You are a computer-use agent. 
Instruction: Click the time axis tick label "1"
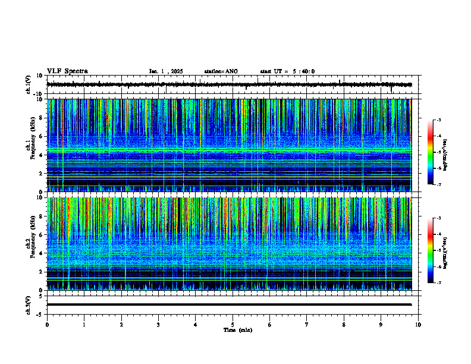click(x=84, y=325)
